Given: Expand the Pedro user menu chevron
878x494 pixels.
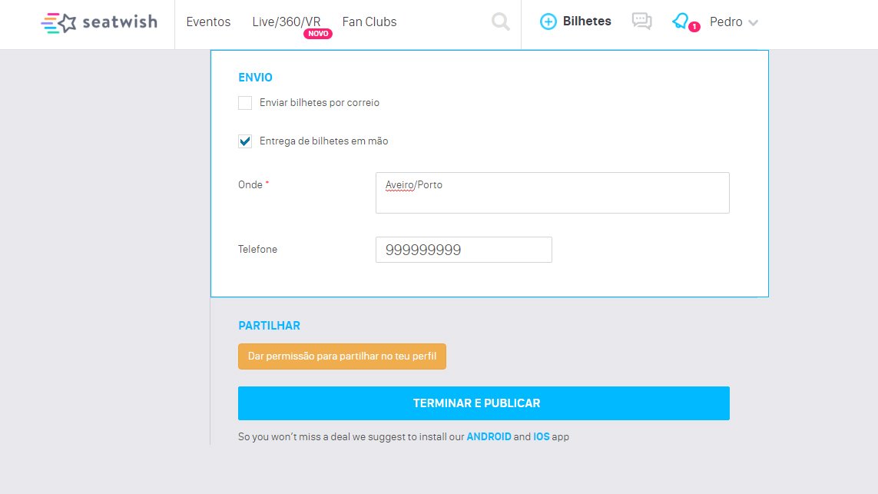Looking at the screenshot, I should point(753,23).
